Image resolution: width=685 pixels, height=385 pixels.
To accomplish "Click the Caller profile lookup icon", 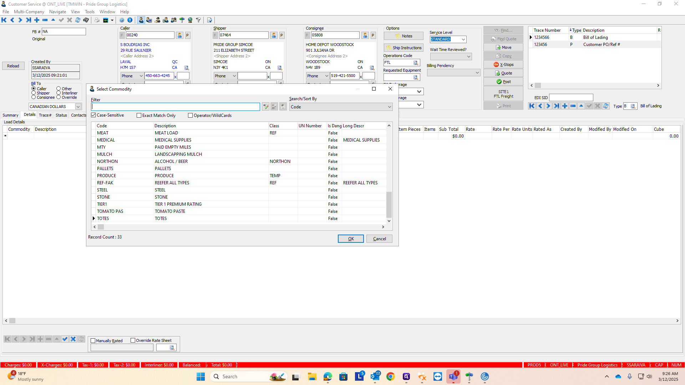I will [180, 35].
